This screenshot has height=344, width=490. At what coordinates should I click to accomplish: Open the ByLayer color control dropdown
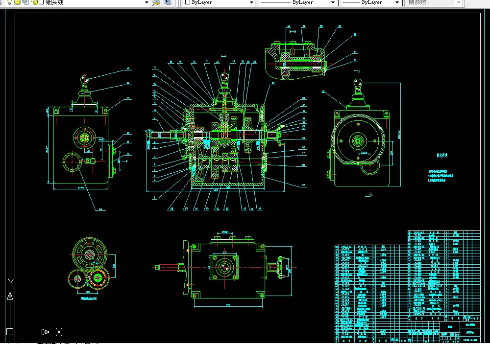pos(251,2)
